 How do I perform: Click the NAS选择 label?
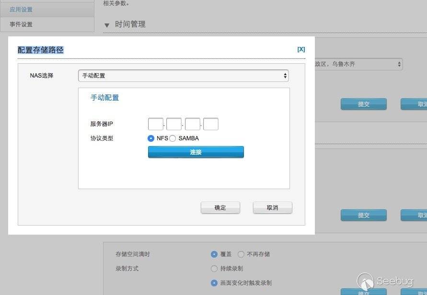tap(42, 75)
